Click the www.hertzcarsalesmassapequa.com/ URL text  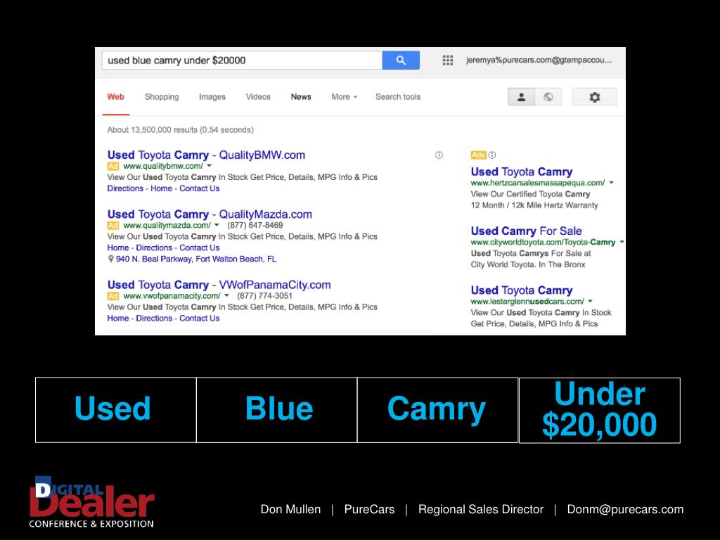(538, 183)
